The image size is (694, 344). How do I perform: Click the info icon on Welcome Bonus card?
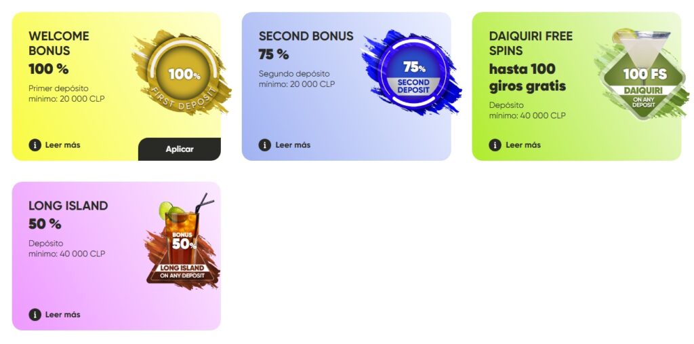[x=35, y=145]
